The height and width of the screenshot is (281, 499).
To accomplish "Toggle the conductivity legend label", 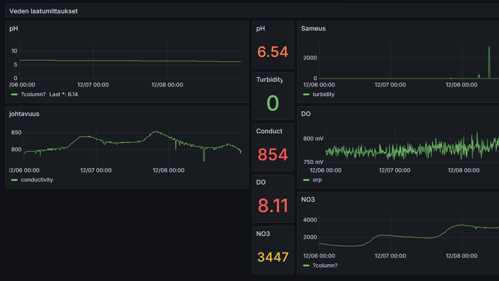I will pyautogui.click(x=37, y=180).
